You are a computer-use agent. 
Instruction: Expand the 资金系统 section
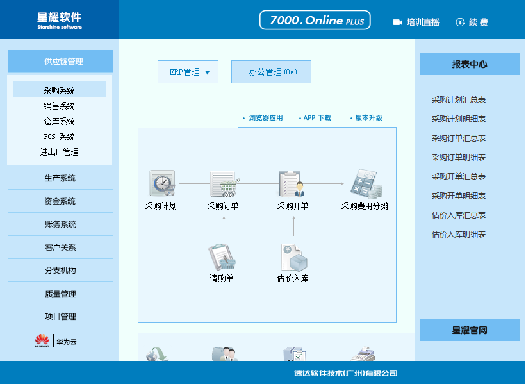tap(60, 201)
